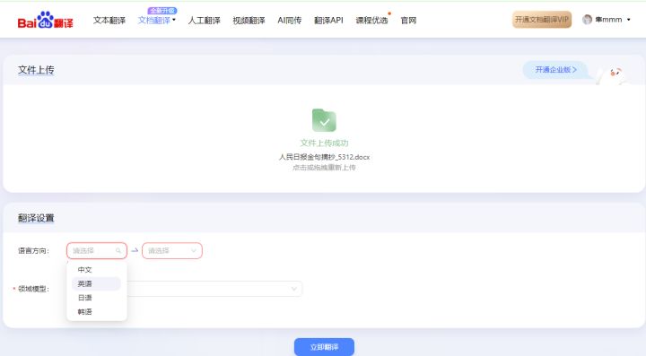The image size is (646, 356).
Task: Click the 立即翻译 button
Action: pyautogui.click(x=324, y=347)
